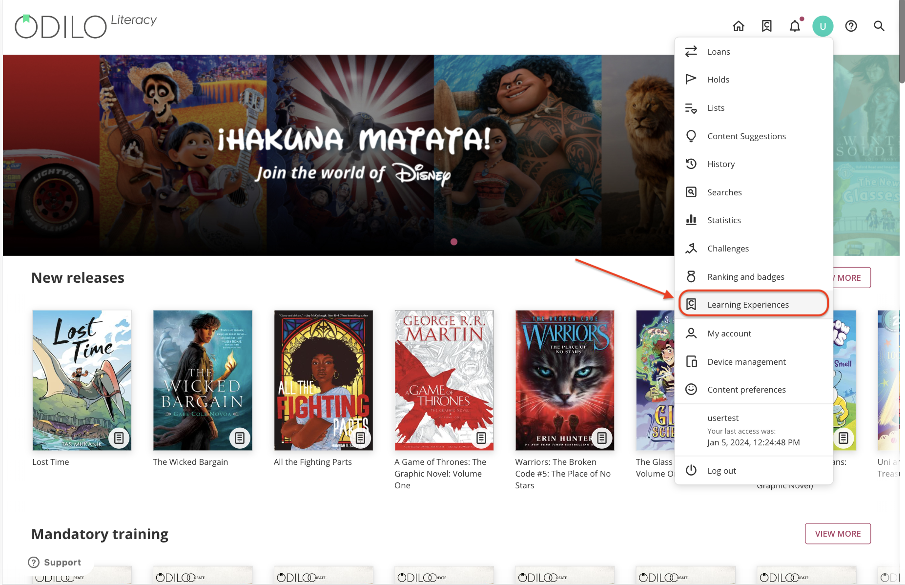Click ebook format icon on The Wicked Bargain
Viewport: 905px width, 585px height.
[x=240, y=438]
